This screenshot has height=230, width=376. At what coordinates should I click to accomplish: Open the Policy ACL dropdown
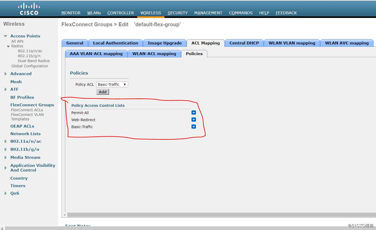tap(112, 84)
